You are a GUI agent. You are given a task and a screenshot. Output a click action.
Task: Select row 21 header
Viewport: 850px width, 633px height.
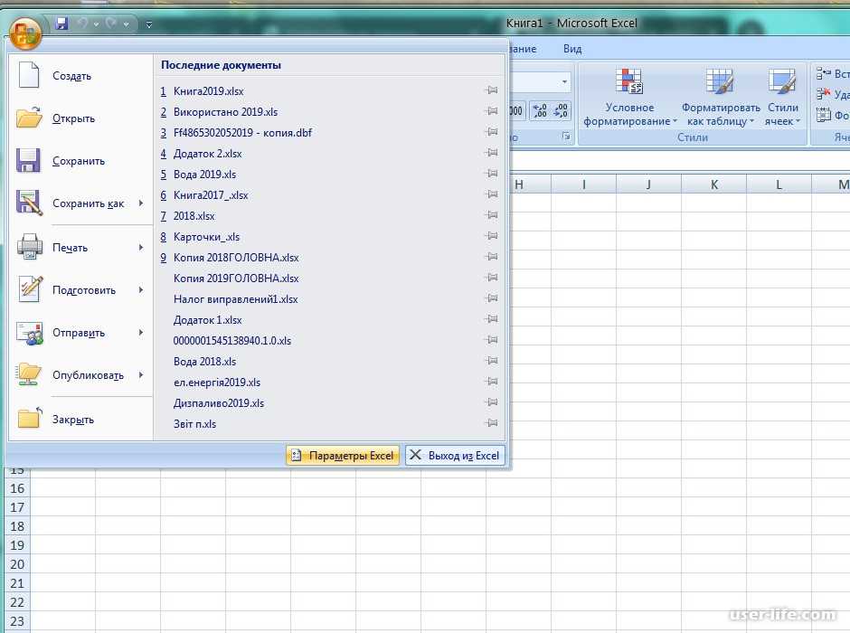pyautogui.click(x=17, y=583)
